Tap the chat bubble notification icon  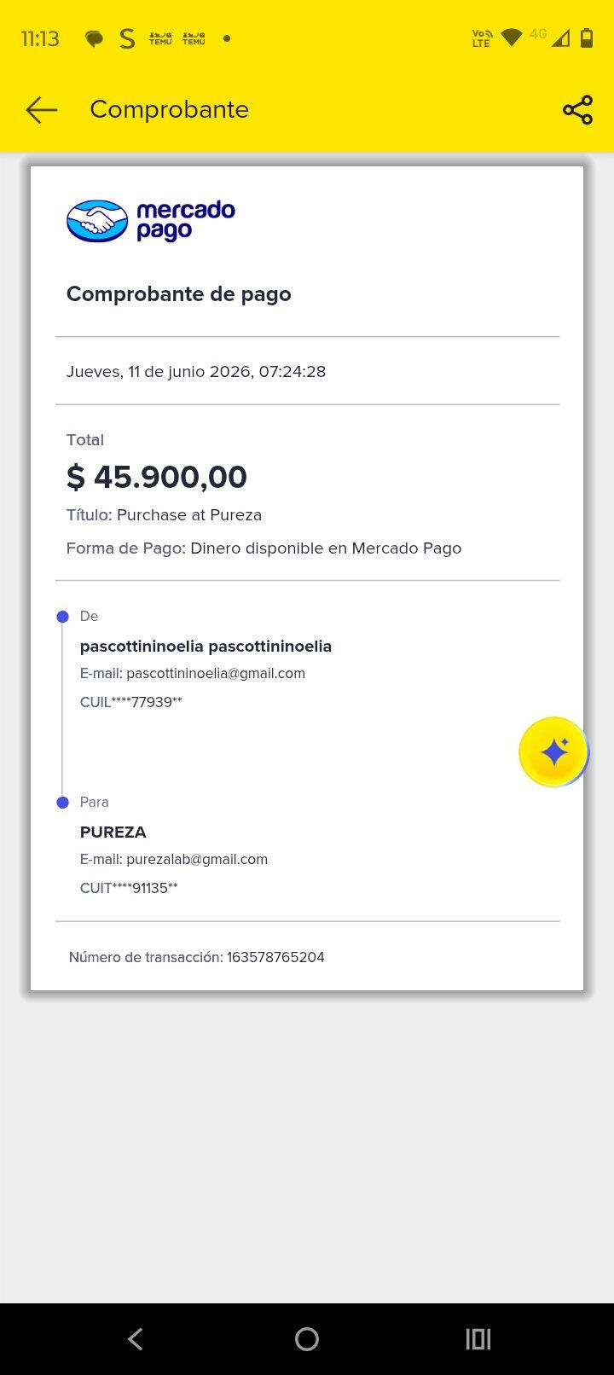[x=94, y=39]
